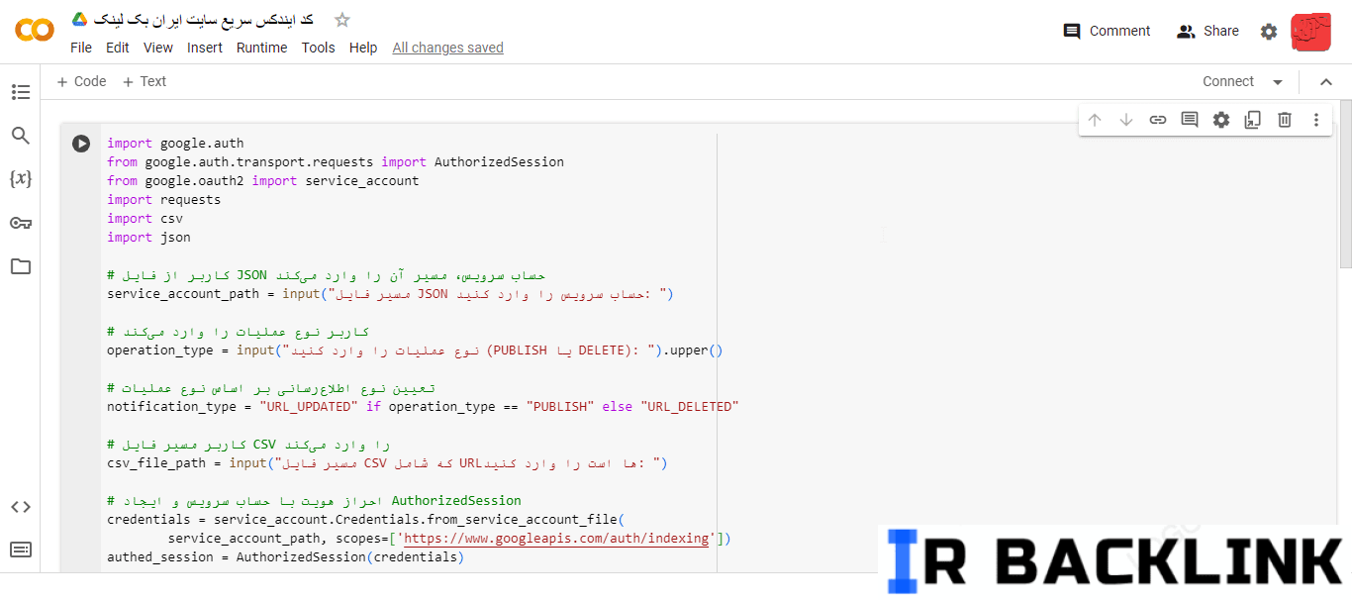Open the Tools menu

[x=318, y=48]
